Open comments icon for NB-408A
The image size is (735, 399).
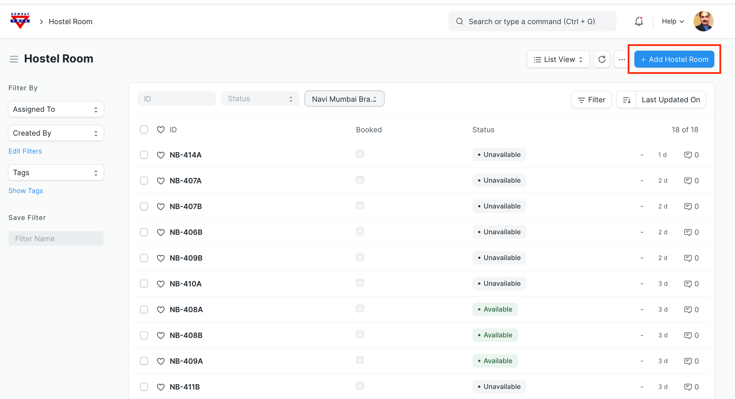pos(688,310)
